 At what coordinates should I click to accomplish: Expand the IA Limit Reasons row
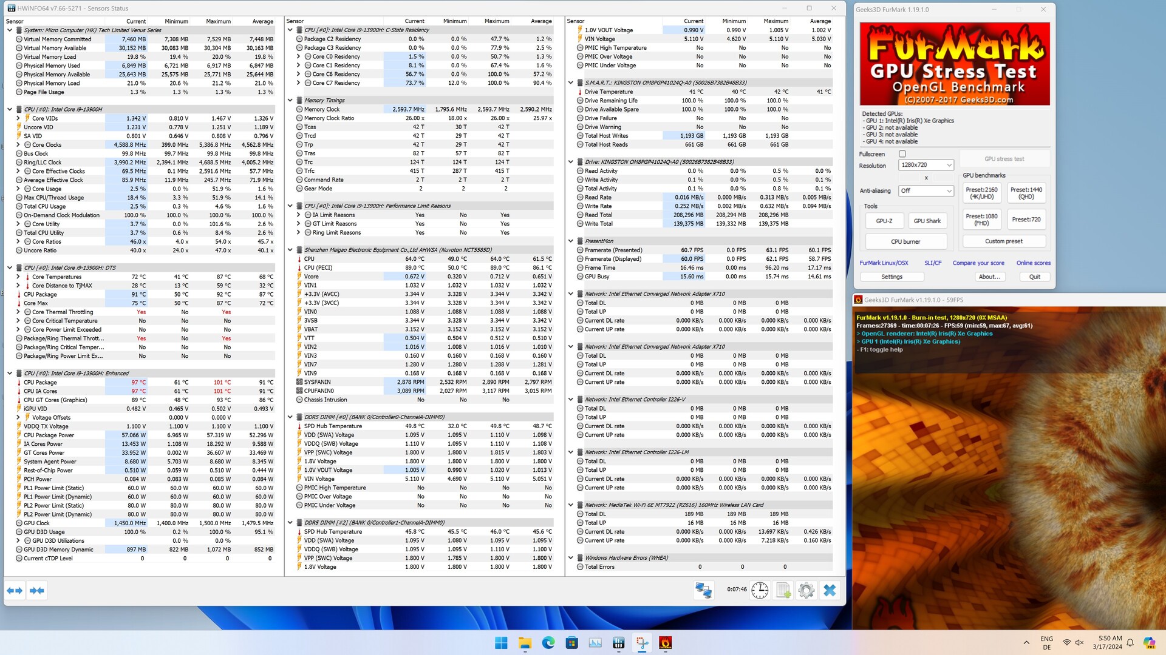299,215
